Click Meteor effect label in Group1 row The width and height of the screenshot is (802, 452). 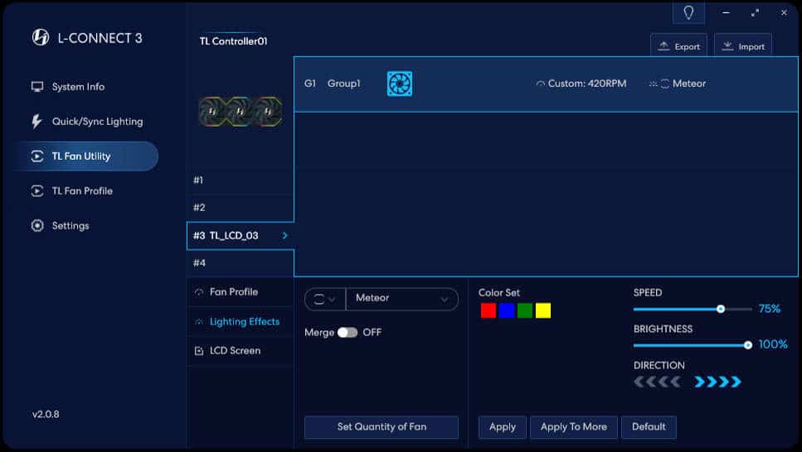point(689,84)
